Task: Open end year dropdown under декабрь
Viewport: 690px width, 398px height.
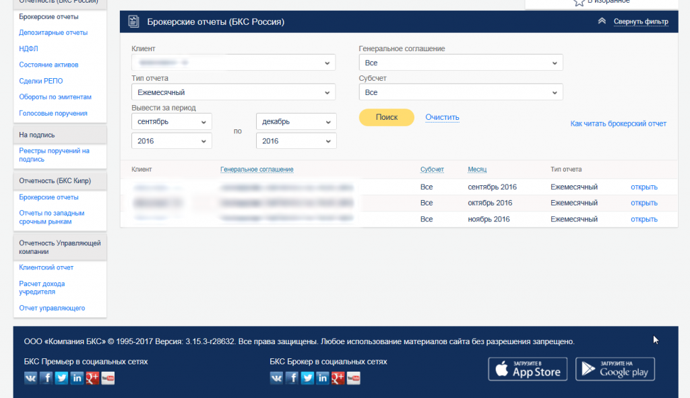Action: pos(296,141)
